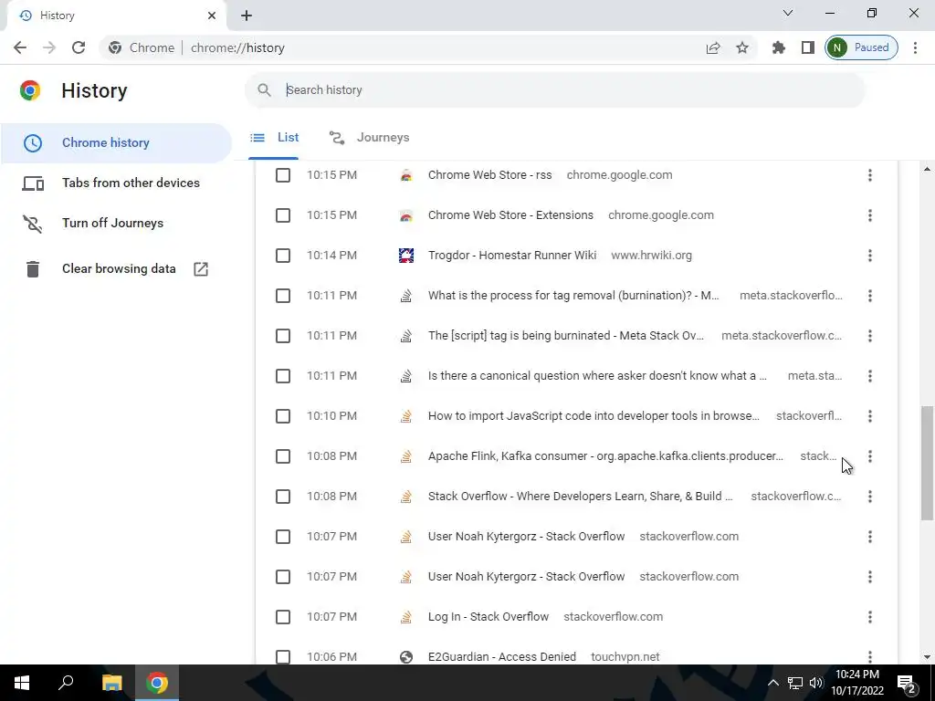Click Turn off Journeys
Viewport: 935px width, 701px height.
(x=116, y=223)
